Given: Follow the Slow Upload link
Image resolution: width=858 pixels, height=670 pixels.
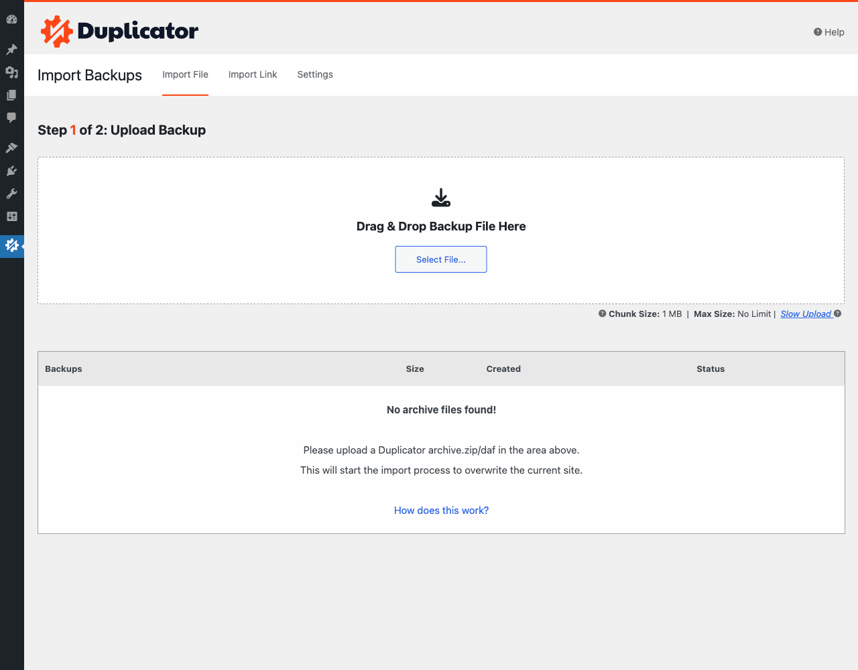Looking at the screenshot, I should [x=806, y=314].
